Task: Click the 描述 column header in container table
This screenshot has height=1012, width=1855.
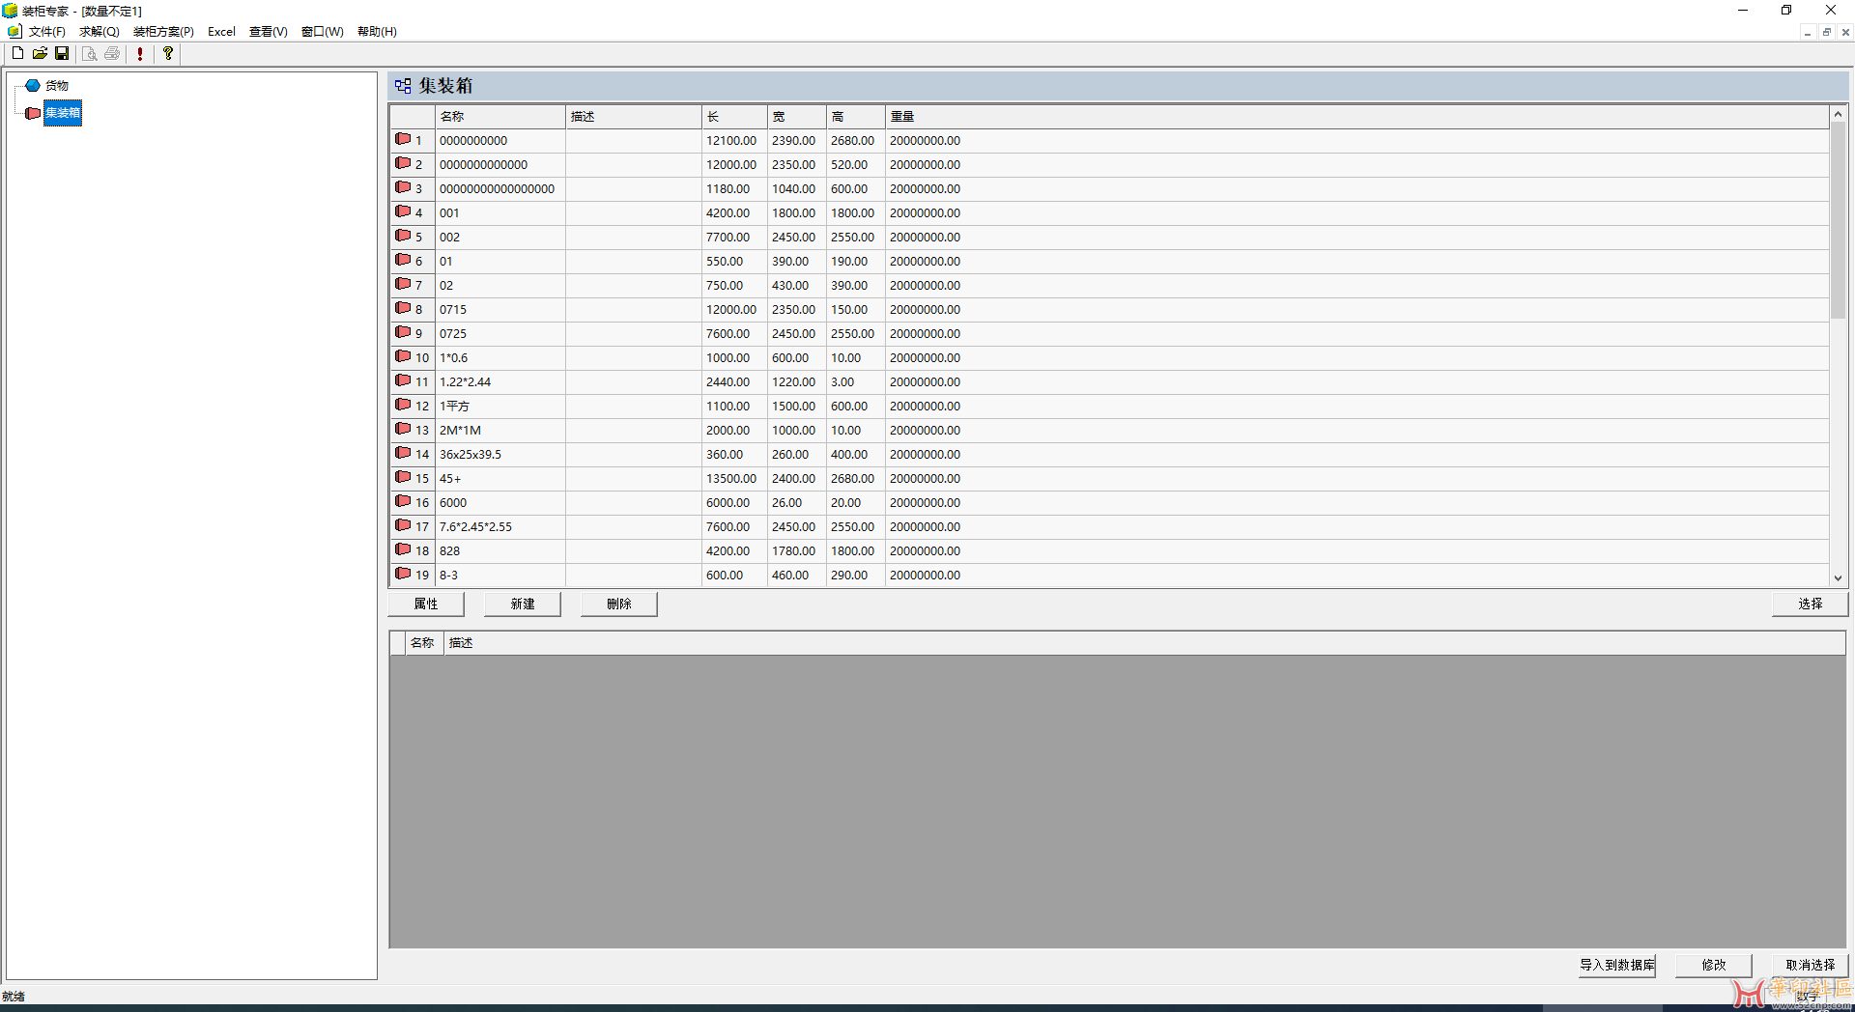Action: (634, 117)
